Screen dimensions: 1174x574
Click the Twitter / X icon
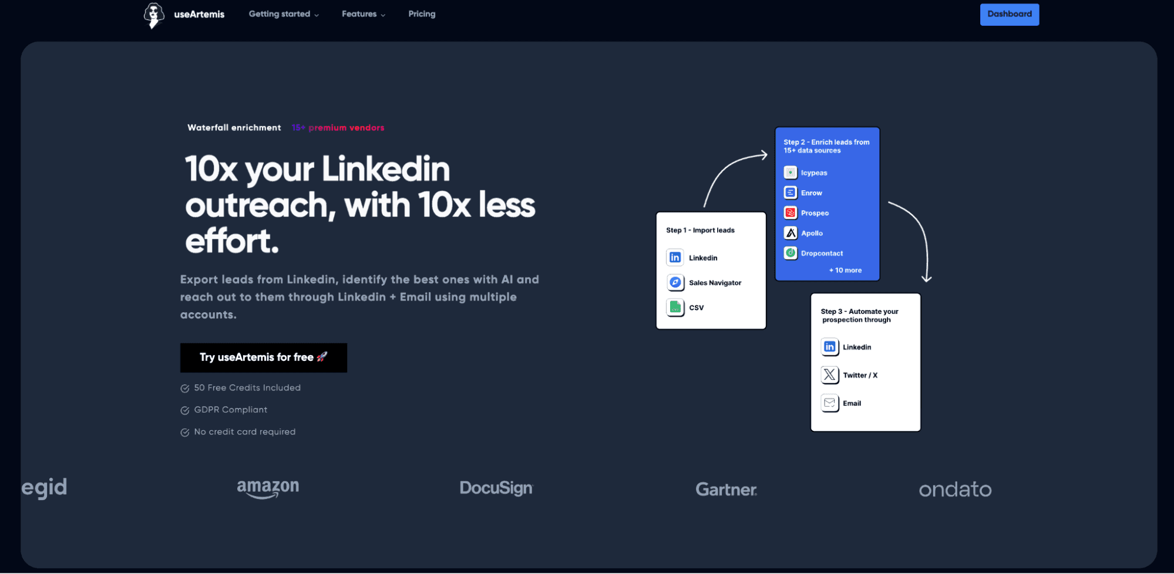[x=829, y=375]
